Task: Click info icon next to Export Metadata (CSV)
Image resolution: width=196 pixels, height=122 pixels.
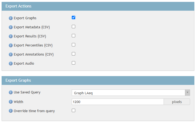Action: [11, 27]
